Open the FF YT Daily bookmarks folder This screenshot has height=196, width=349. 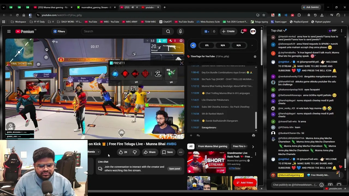(x=37, y=22)
